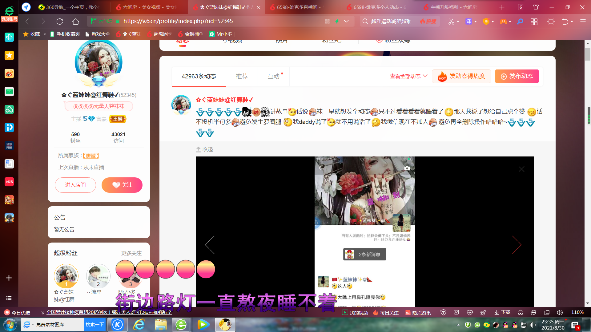Open the 更多关注 link

pyautogui.click(x=131, y=253)
